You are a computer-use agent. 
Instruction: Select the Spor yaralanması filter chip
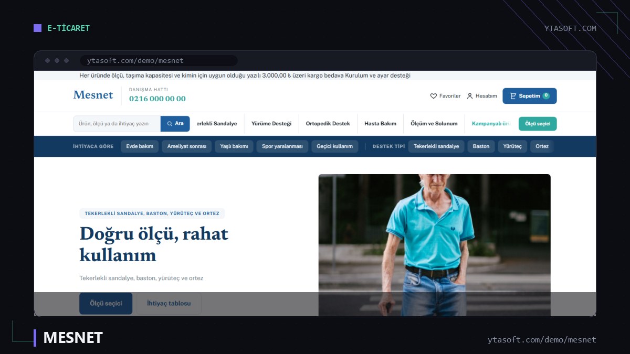[282, 146]
